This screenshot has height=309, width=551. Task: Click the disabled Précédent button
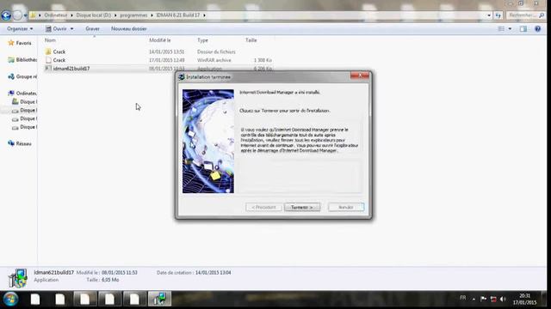coord(263,207)
